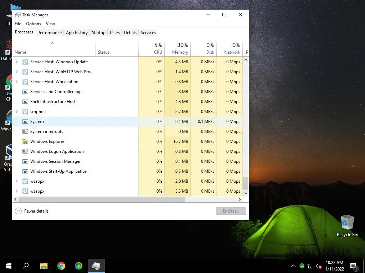Open the Windows Start menu

click(9, 266)
